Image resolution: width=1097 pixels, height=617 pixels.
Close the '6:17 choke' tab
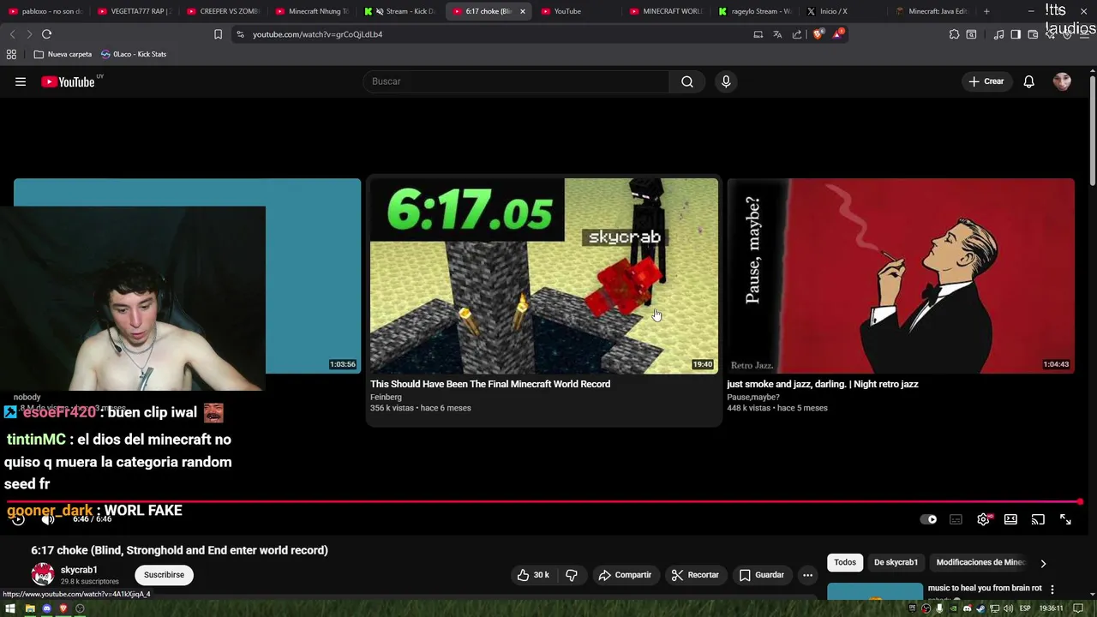523,11
